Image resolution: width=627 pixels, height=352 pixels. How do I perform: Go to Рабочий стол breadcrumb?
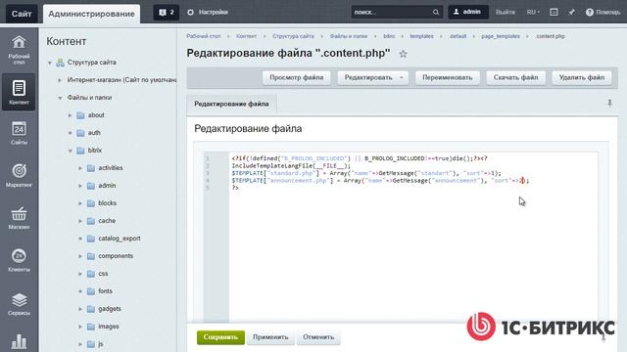(x=204, y=36)
